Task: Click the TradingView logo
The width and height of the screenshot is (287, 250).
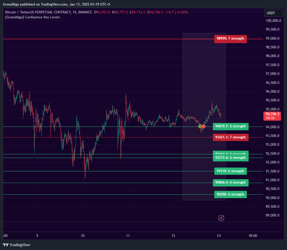Action: 17,245
